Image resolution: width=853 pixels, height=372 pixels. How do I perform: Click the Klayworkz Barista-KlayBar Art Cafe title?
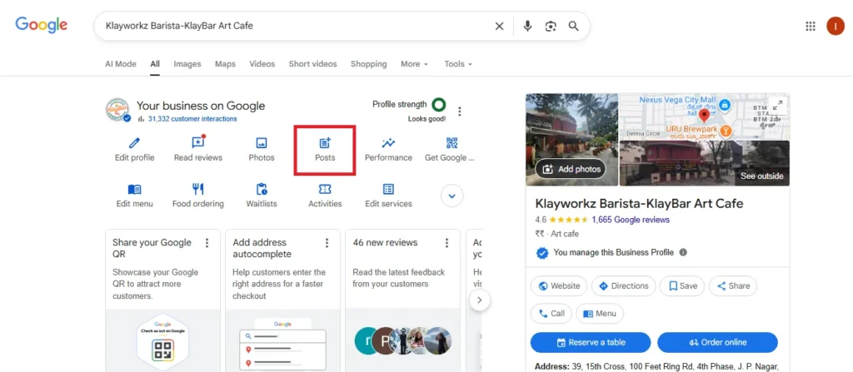[639, 203]
